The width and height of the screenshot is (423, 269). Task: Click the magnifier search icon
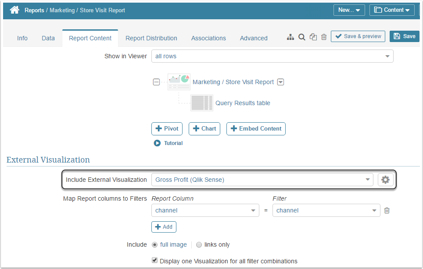[301, 37]
